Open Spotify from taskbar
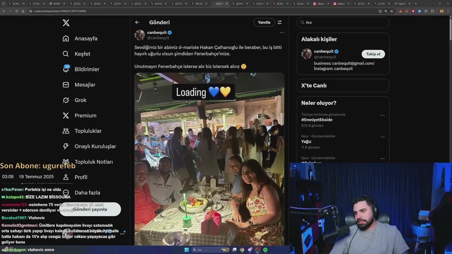 (265, 250)
